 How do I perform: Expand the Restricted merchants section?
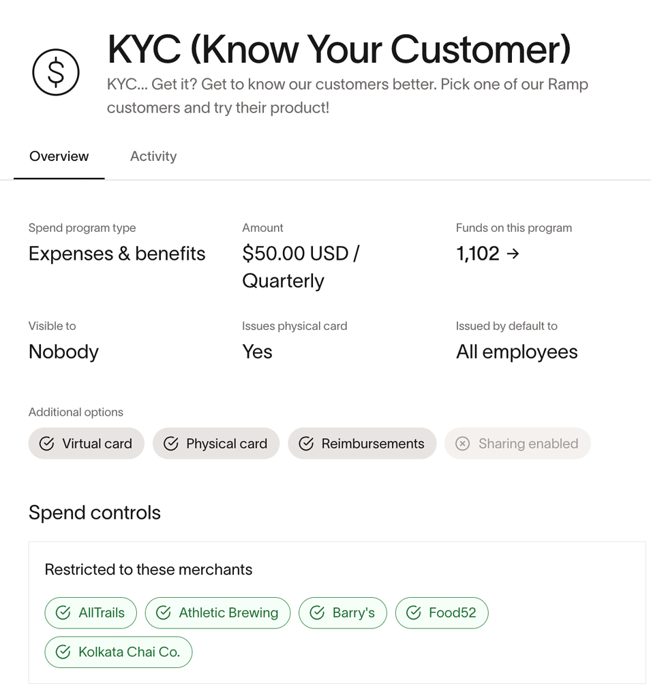coord(149,569)
